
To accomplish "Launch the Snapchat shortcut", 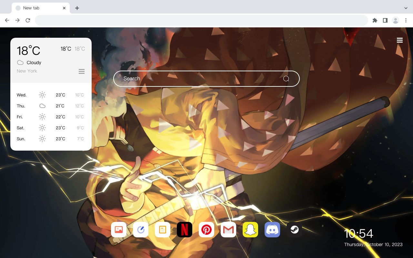I will [250, 230].
